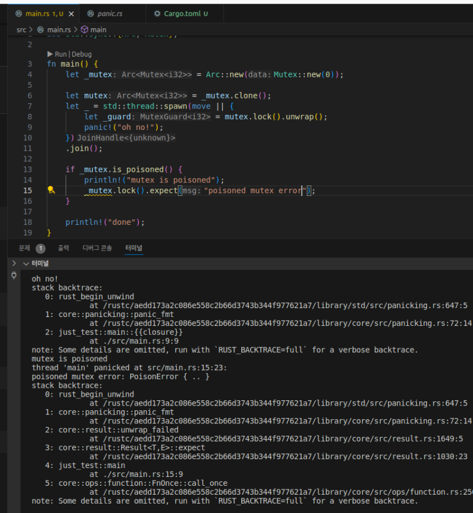This screenshot has height=513, width=473.
Task: Open the 문제 (Problems) panel tab
Action: (x=24, y=249)
